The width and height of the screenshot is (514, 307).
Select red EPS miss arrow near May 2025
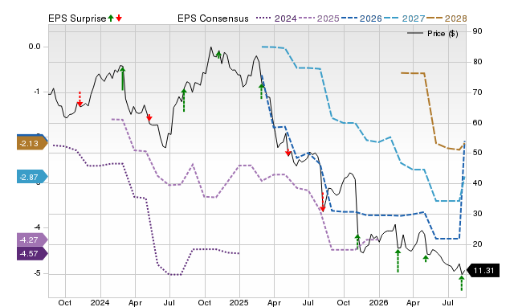(288, 152)
